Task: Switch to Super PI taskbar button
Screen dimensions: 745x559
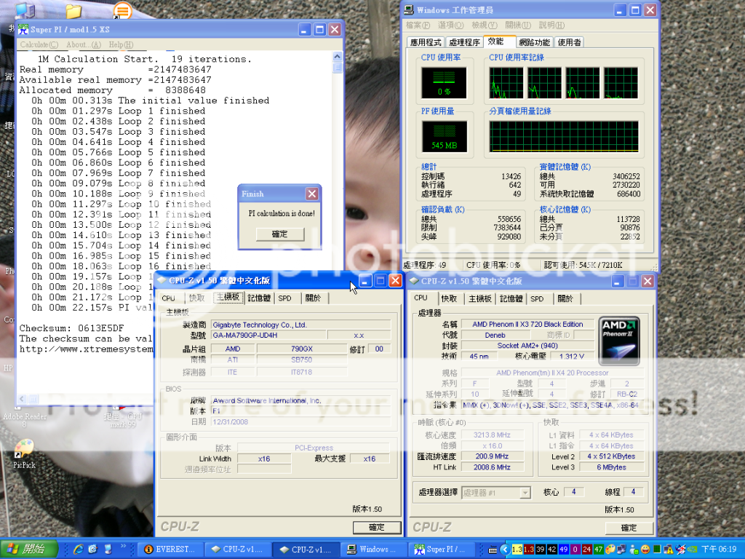Action: coord(443,550)
